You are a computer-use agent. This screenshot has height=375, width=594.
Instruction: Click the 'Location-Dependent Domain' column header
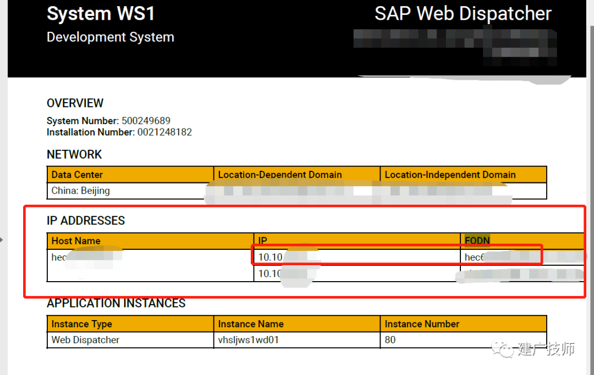[x=297, y=175]
